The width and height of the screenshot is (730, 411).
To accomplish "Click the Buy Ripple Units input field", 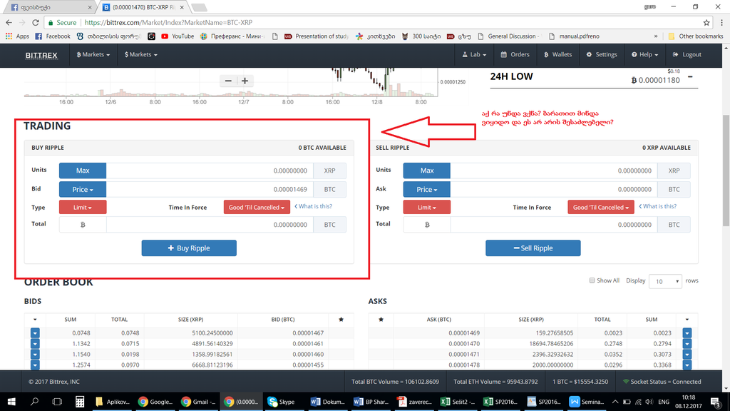I will click(210, 171).
